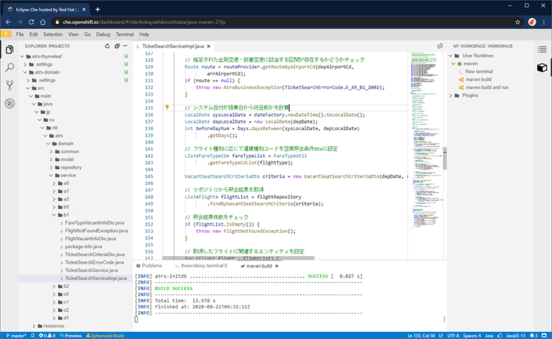This screenshot has height=339, width=552.
Task: Switch to theia-ide terminal 0 tab
Action: [202, 266]
